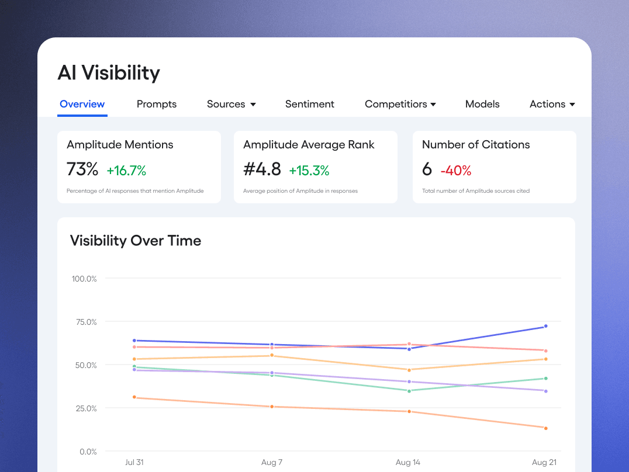Viewport: 629px width, 472px height.
Task: Expand the Competitors dropdown arrow
Action: click(x=433, y=105)
